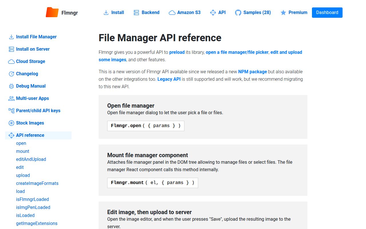Follow 'open a file manager/file picker' link
The width and height of the screenshot is (366, 229).
pyautogui.click(x=237, y=52)
